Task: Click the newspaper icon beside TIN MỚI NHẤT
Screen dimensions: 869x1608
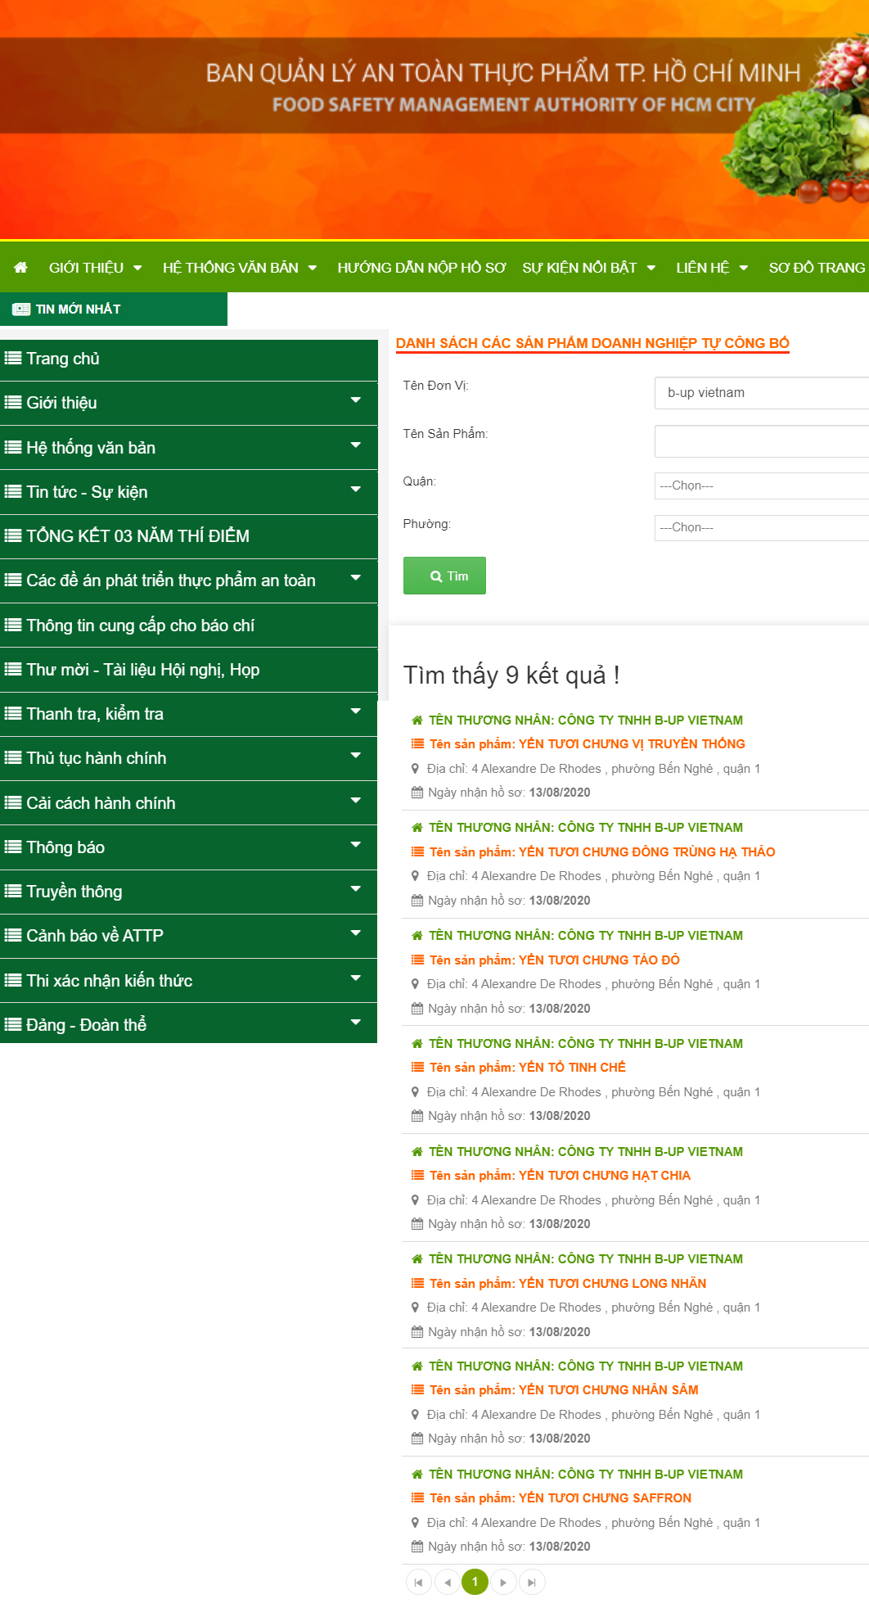Action: click(21, 309)
